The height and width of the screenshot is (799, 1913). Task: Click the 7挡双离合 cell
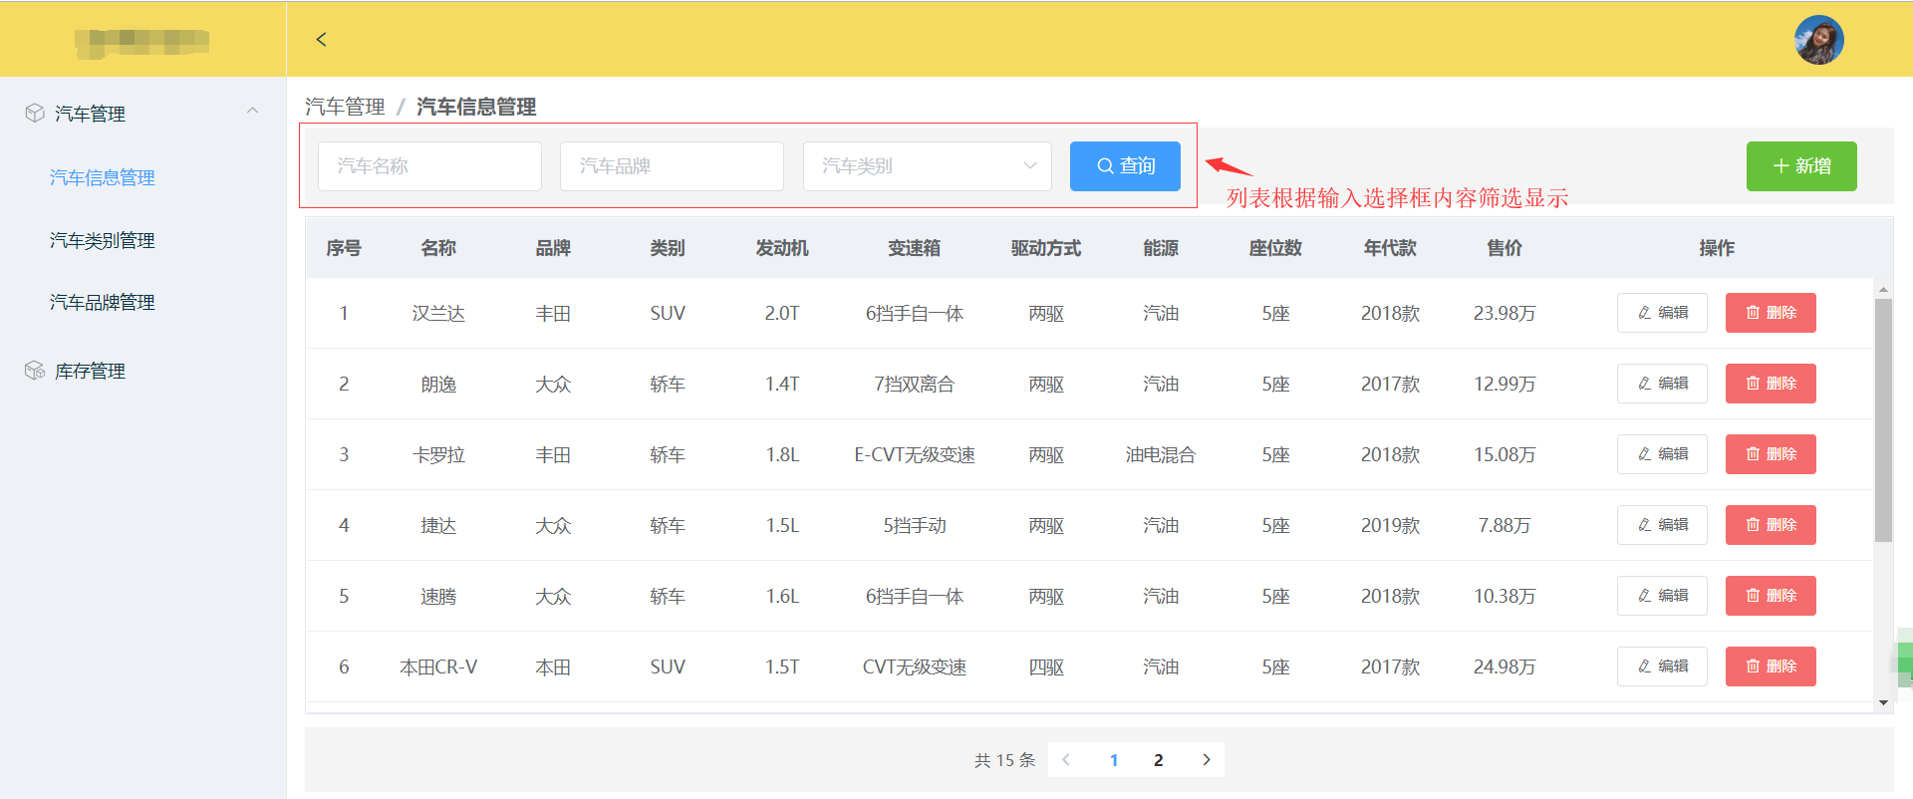(915, 385)
